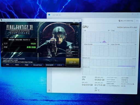
Task: Open the フルスクリーン display mode dropdown
Action: 72,56
